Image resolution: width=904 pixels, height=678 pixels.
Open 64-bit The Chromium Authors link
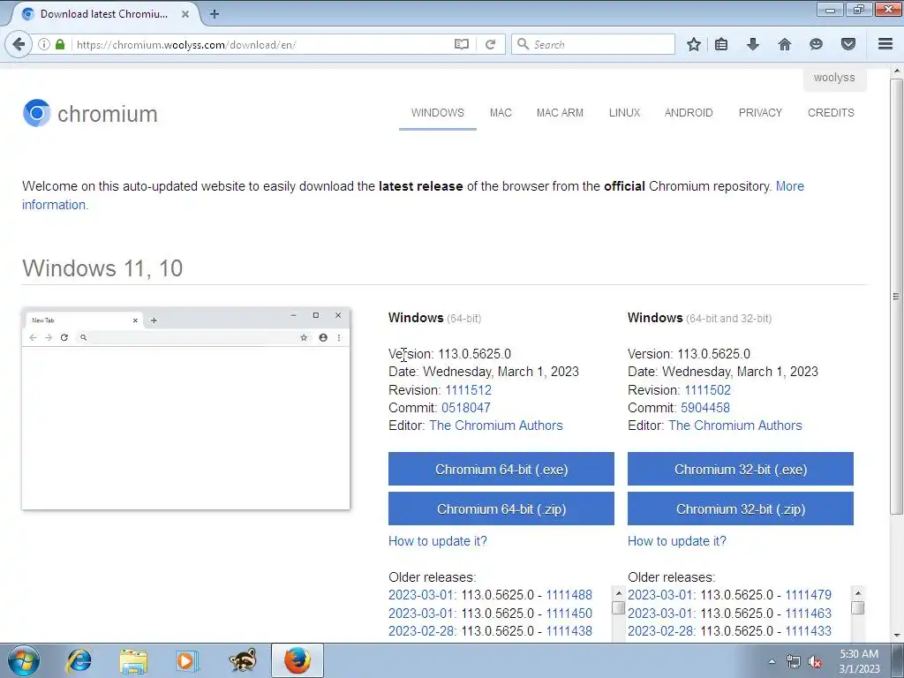(x=496, y=426)
